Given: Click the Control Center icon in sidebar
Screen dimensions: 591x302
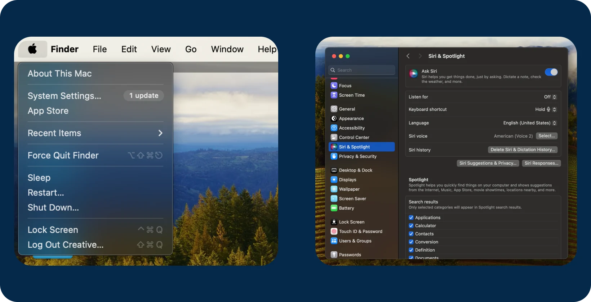Looking at the screenshot, I should pyautogui.click(x=334, y=137).
